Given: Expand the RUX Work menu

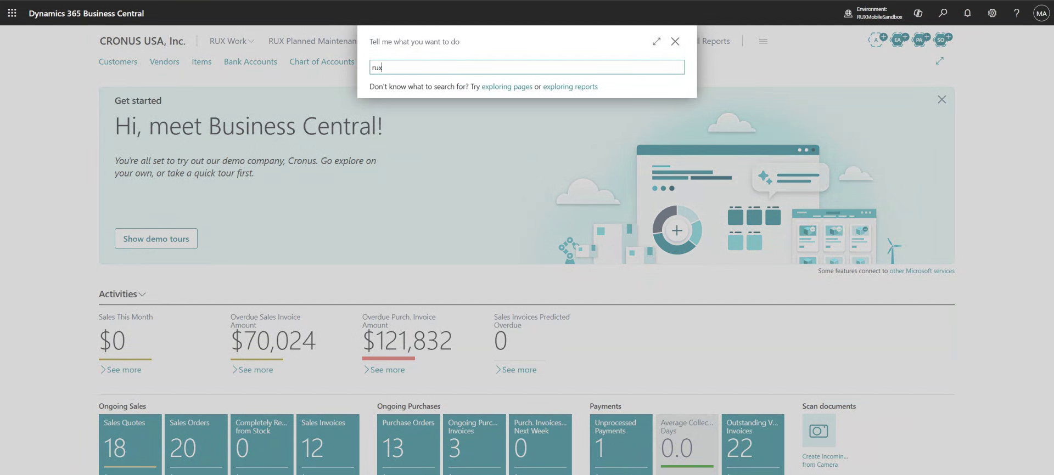Looking at the screenshot, I should coord(232,41).
